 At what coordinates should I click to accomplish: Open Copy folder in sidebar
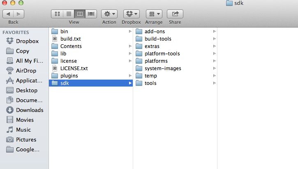coord(24,51)
